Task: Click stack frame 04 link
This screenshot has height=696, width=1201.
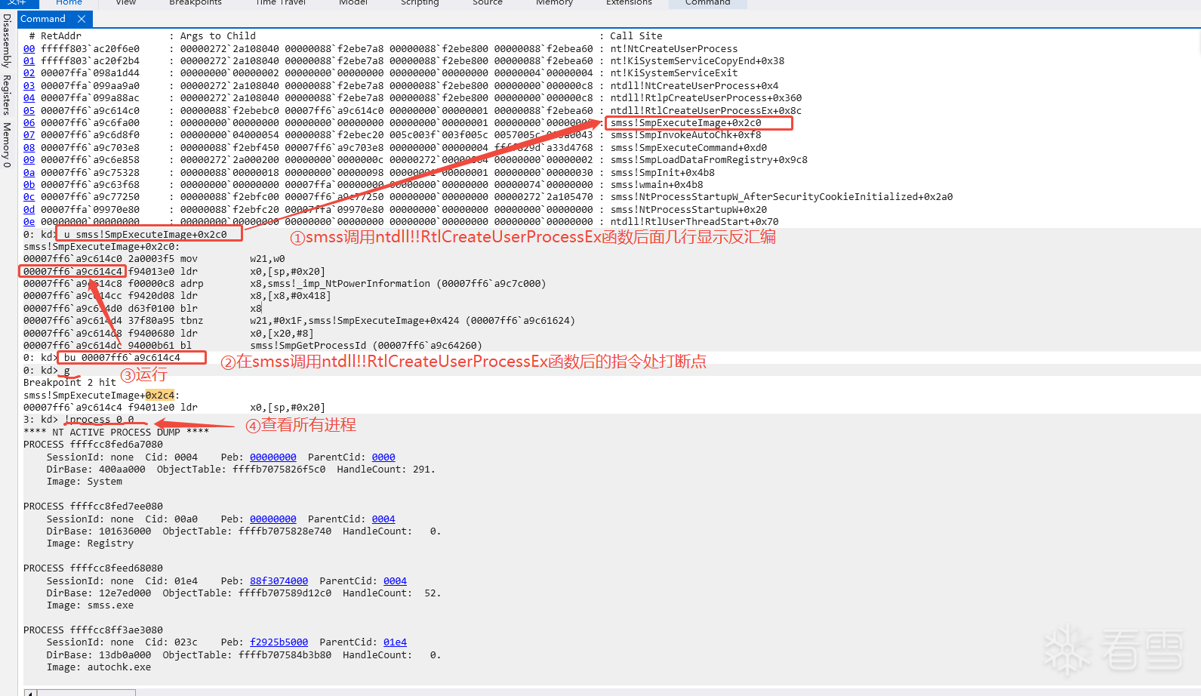Action: click(x=29, y=98)
